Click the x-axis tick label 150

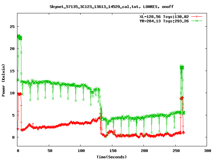click(113, 151)
